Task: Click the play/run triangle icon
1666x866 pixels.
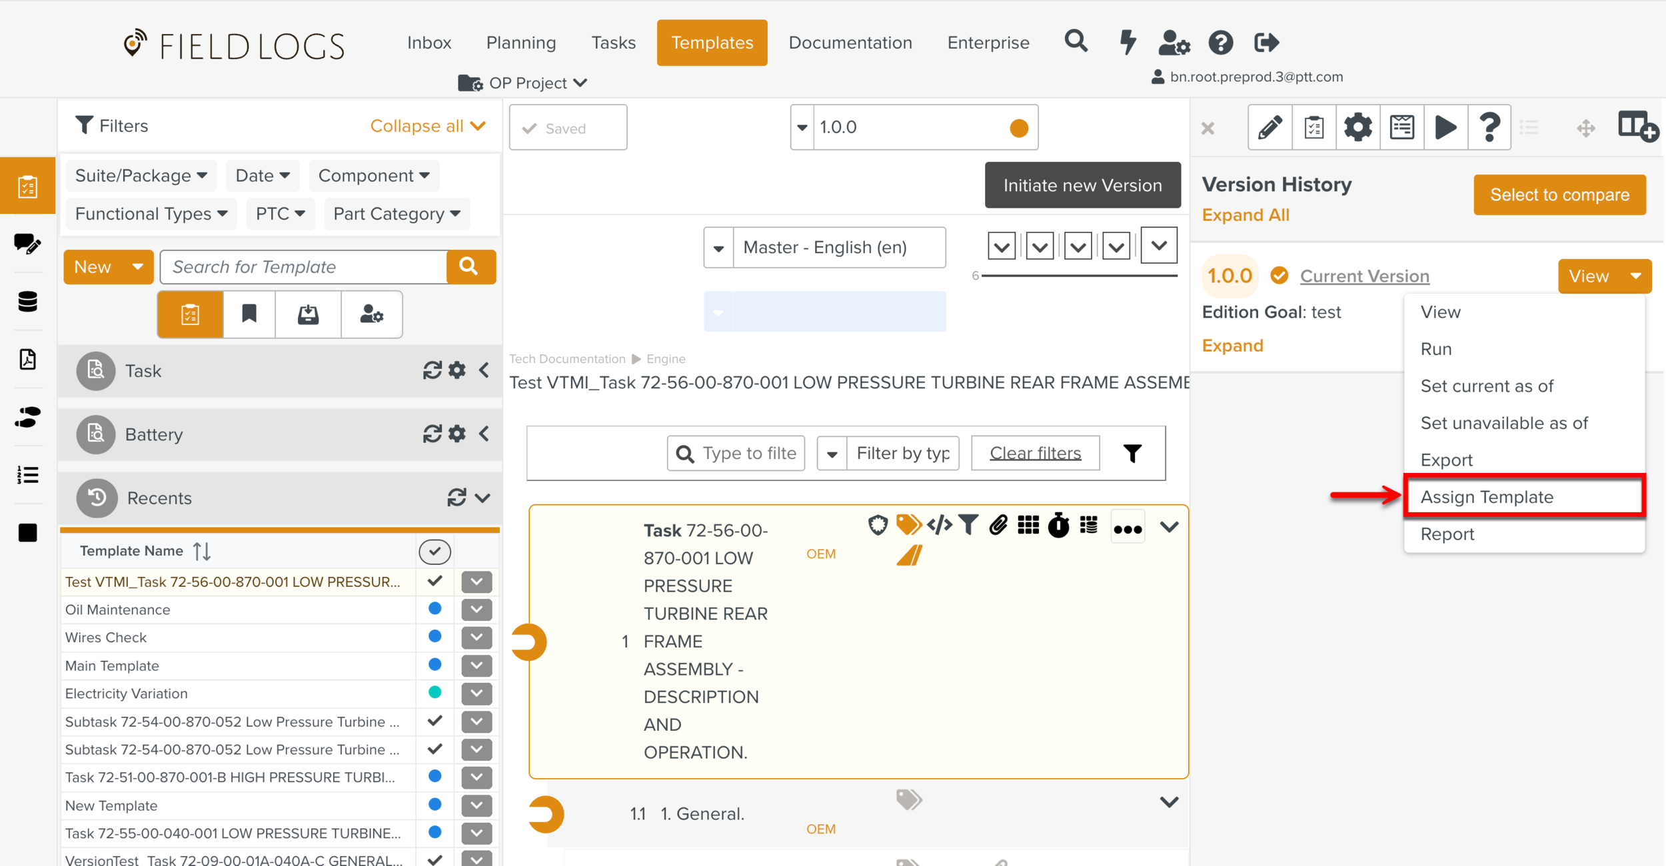Action: tap(1445, 127)
